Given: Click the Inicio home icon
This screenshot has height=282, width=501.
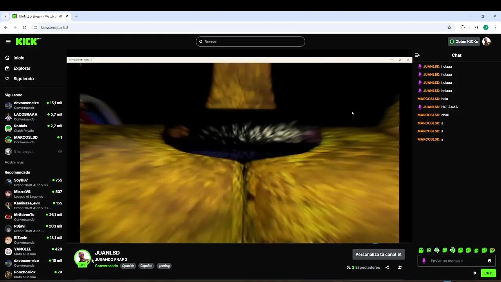Looking at the screenshot, I should 7,58.
